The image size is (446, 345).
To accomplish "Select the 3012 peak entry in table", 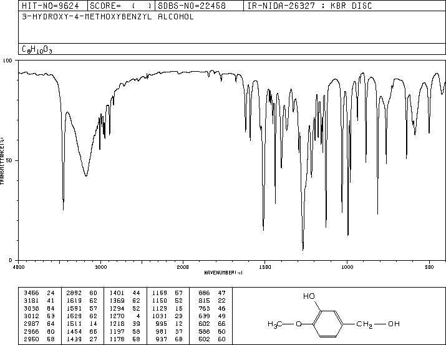I will 39,316.
